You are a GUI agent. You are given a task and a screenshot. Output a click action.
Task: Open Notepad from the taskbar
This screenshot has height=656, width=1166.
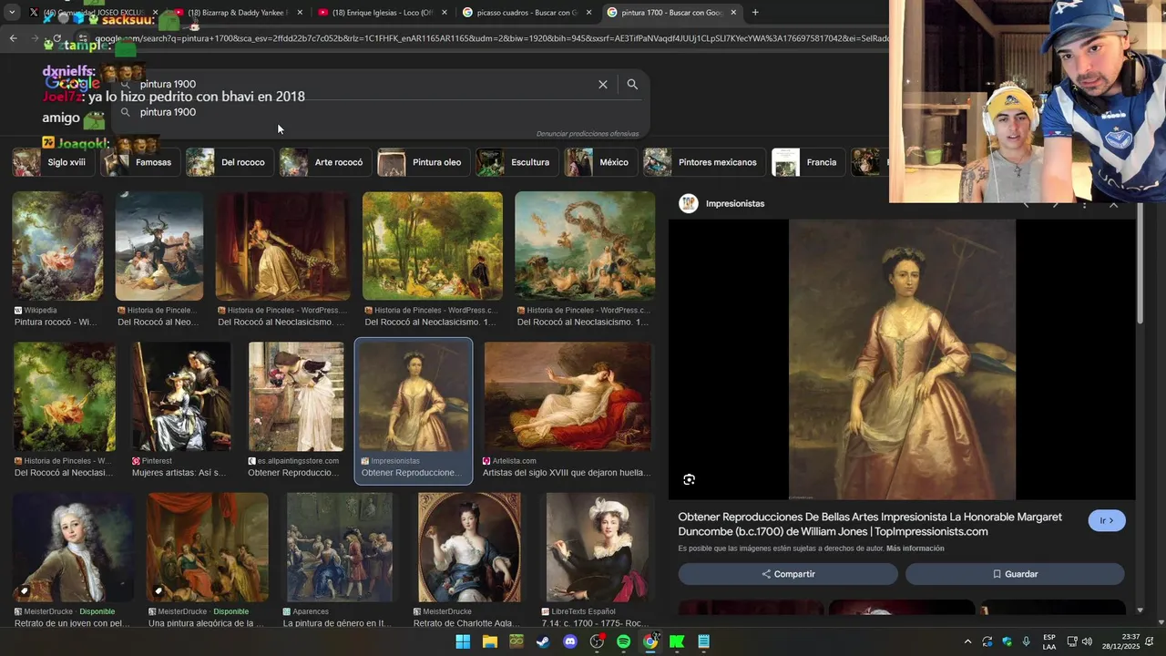(703, 641)
